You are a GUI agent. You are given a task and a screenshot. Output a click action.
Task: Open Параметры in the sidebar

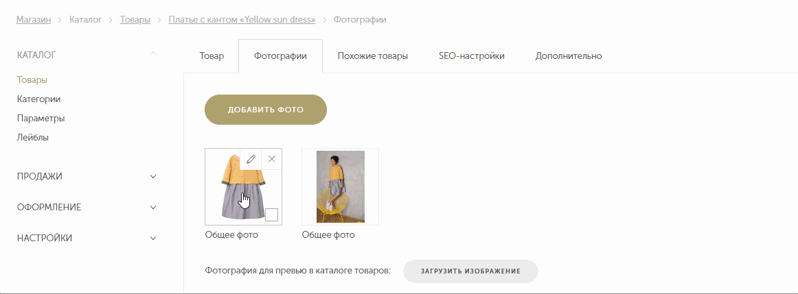click(x=41, y=119)
